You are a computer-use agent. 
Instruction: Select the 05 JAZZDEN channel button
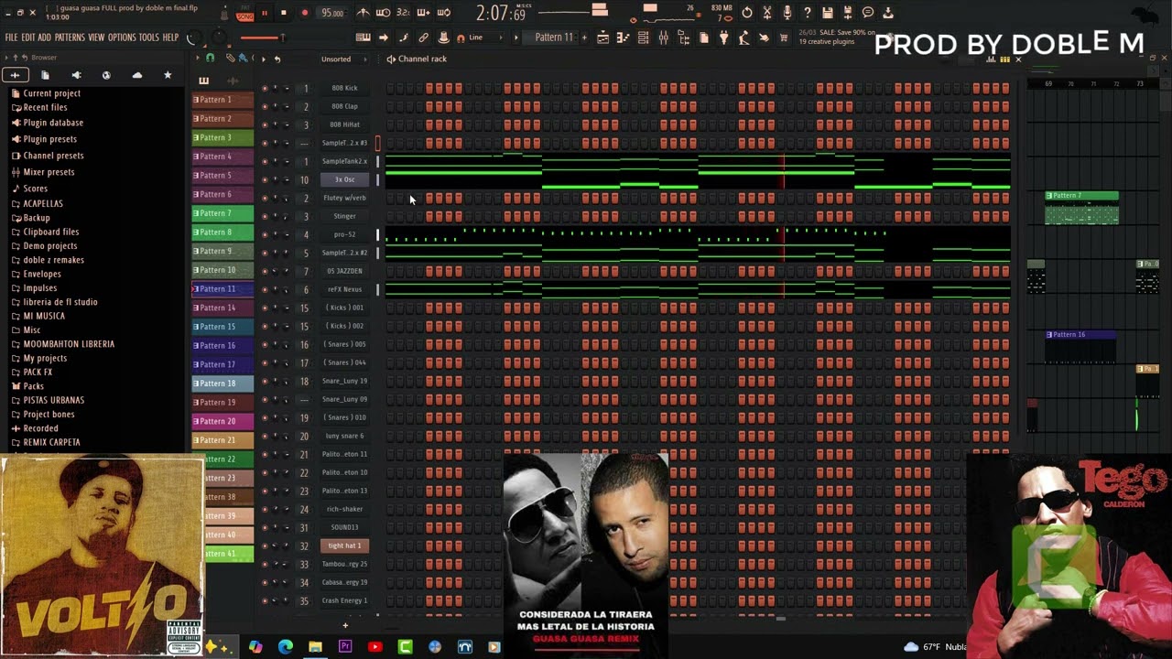point(344,271)
